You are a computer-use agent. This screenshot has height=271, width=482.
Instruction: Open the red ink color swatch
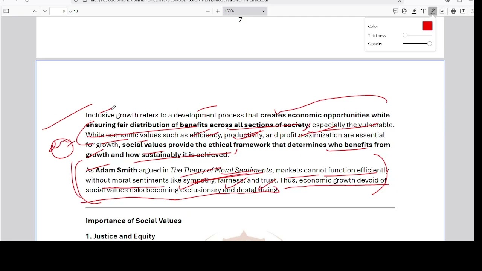click(x=427, y=26)
